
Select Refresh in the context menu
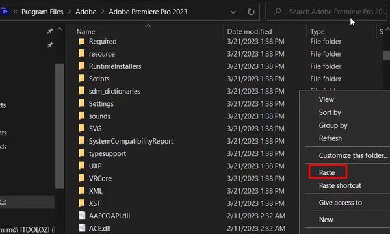tap(330, 138)
